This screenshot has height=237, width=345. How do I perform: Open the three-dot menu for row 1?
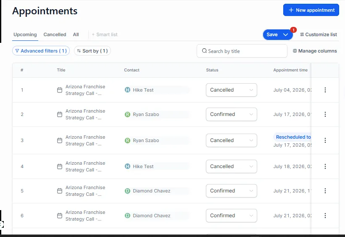point(325,90)
